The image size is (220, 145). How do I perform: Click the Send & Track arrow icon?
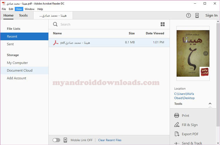[x=177, y=143]
